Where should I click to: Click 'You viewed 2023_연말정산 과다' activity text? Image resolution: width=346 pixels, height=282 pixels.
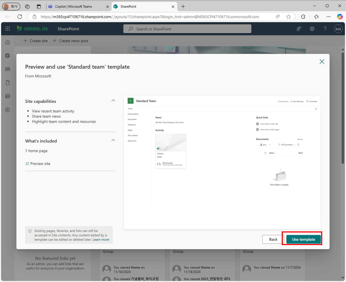point(207,279)
